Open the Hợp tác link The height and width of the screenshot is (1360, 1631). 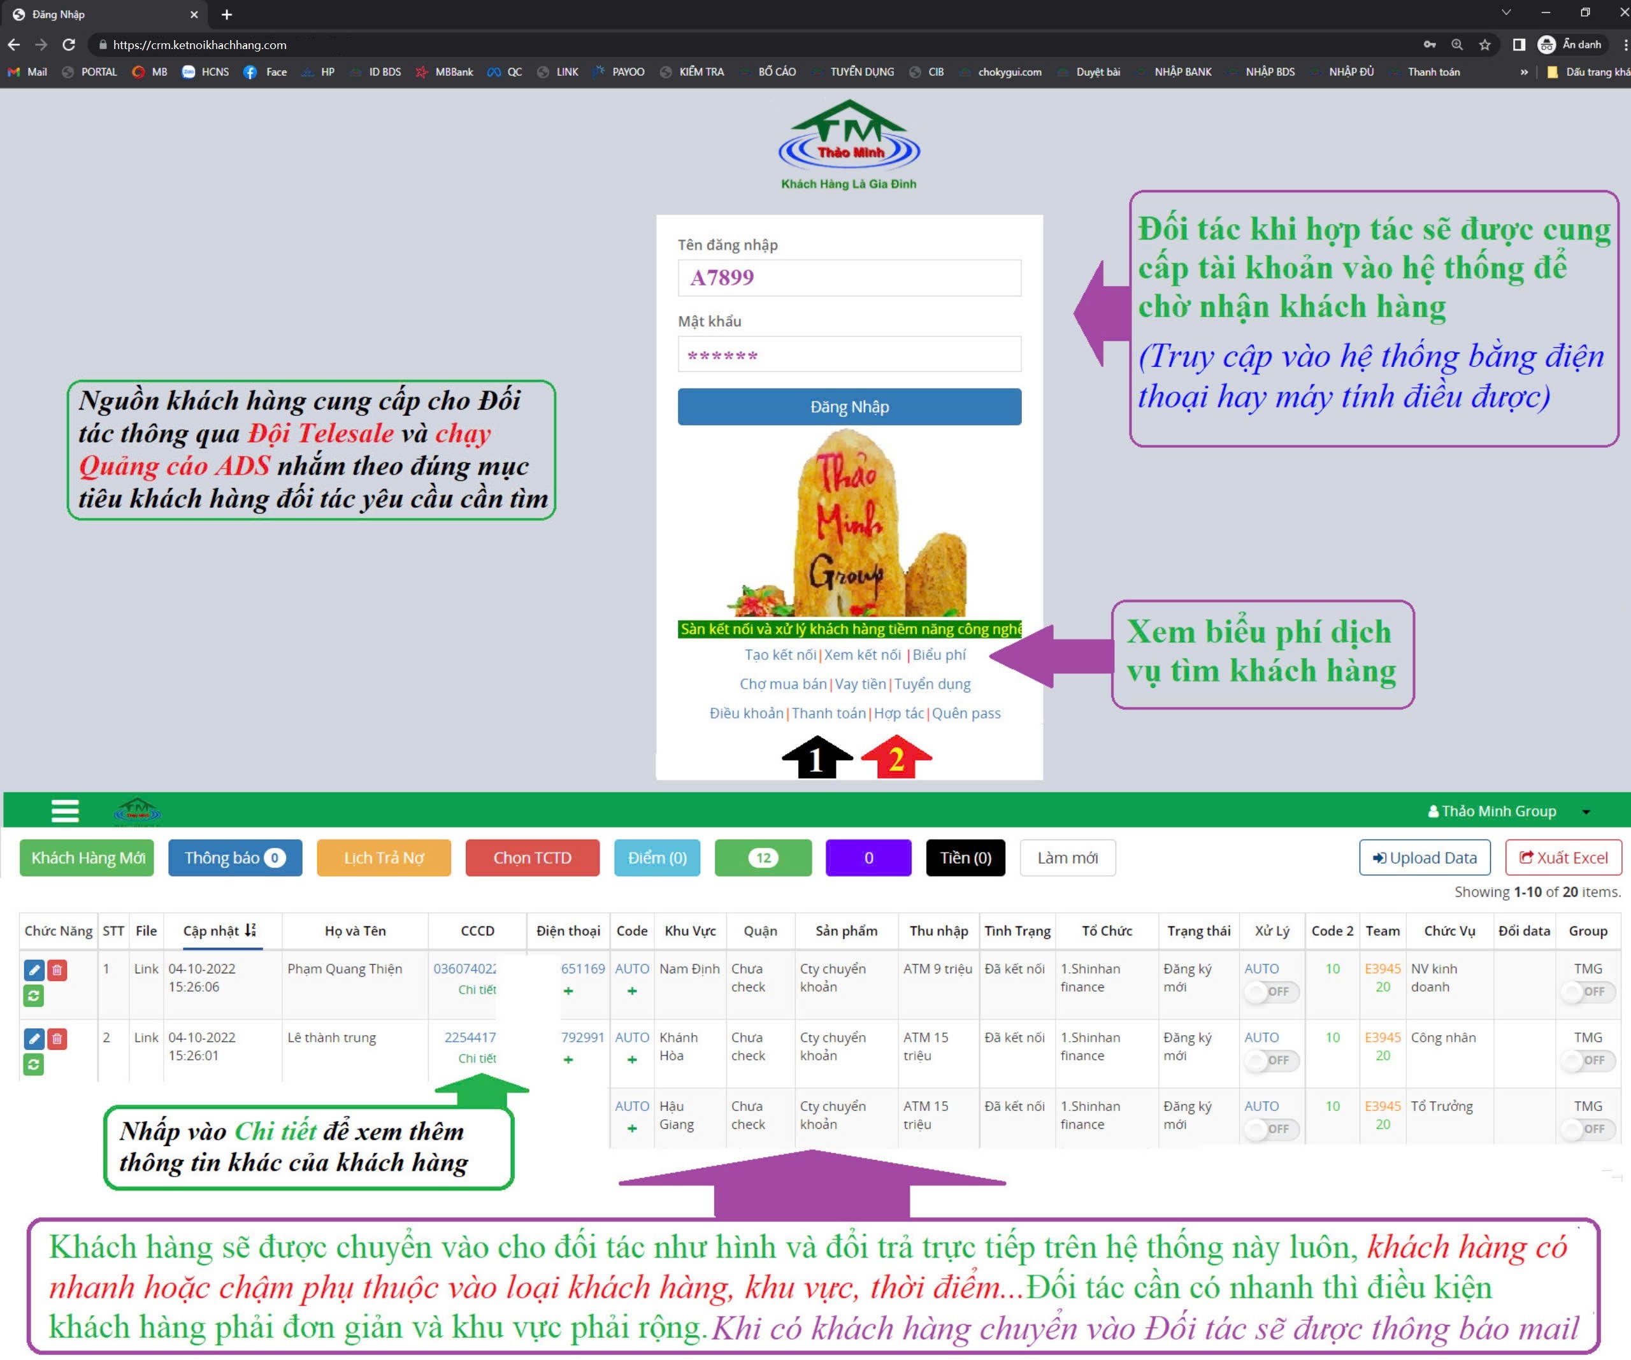tap(898, 713)
